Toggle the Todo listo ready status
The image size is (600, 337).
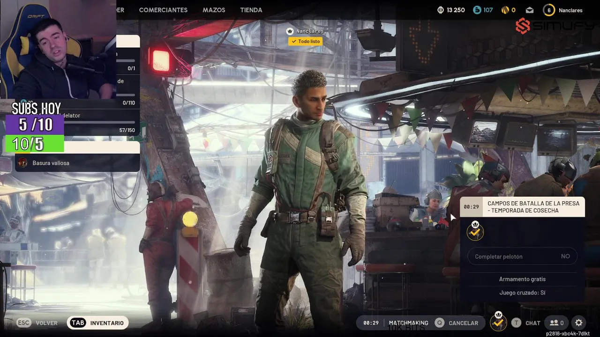point(305,41)
